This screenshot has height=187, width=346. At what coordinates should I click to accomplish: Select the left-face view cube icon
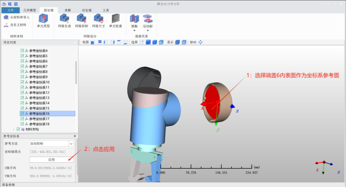click(106, 42)
